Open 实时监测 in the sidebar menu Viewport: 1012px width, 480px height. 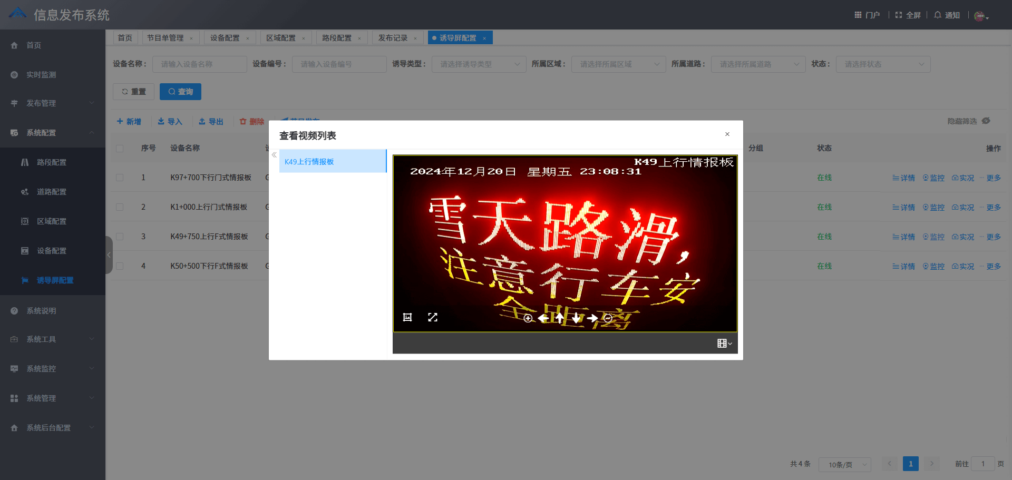tap(41, 74)
